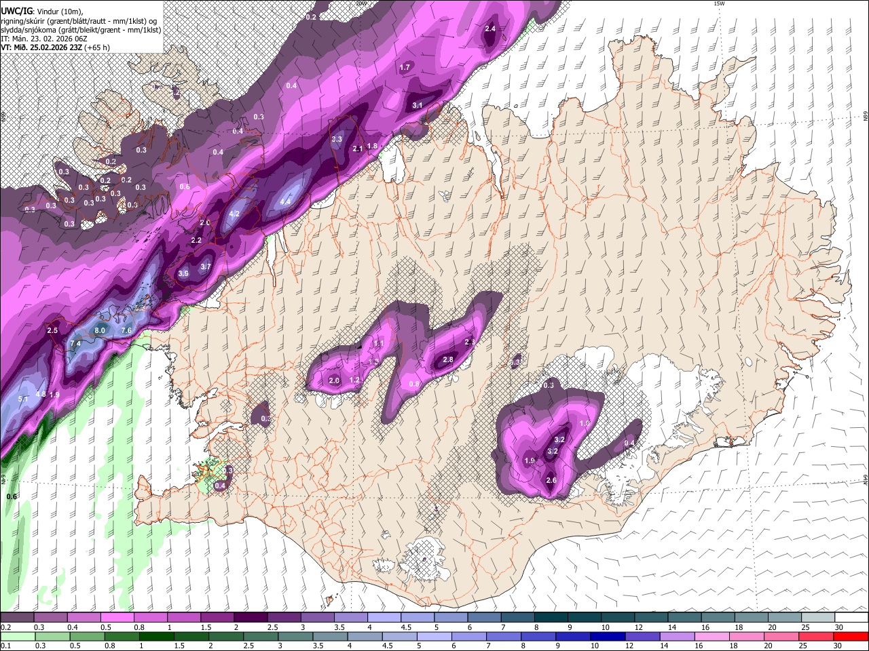Select the 4.8 precipitation label on the map

tap(41, 395)
